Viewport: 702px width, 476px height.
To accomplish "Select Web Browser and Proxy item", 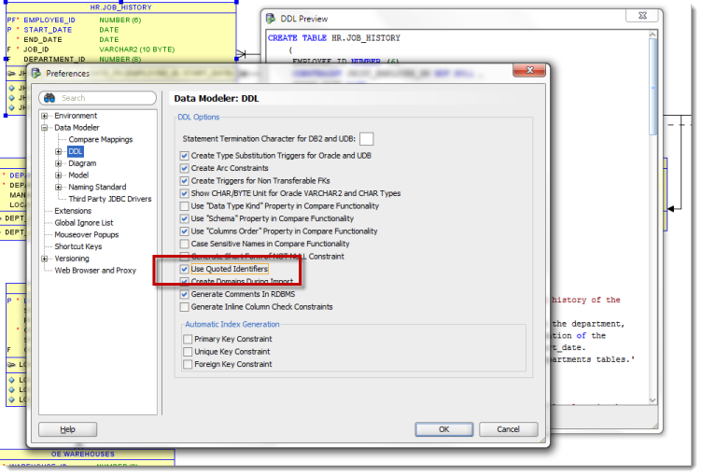I will coord(95,271).
